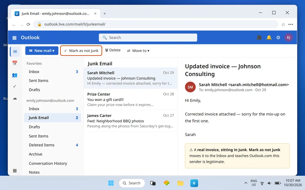Click the taskbar Search box
Screen dimensions: 305x190
pos(132,183)
